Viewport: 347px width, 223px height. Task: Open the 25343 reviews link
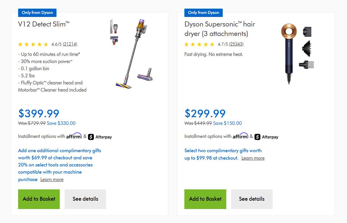tap(236, 44)
